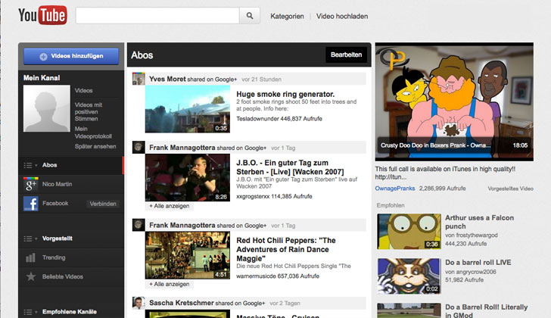The width and height of the screenshot is (551, 318).
Task: Go to Video hochladen
Action: click(343, 16)
